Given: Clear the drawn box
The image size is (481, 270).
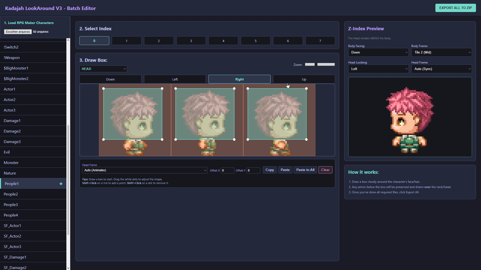Looking at the screenshot, I should coord(325,170).
